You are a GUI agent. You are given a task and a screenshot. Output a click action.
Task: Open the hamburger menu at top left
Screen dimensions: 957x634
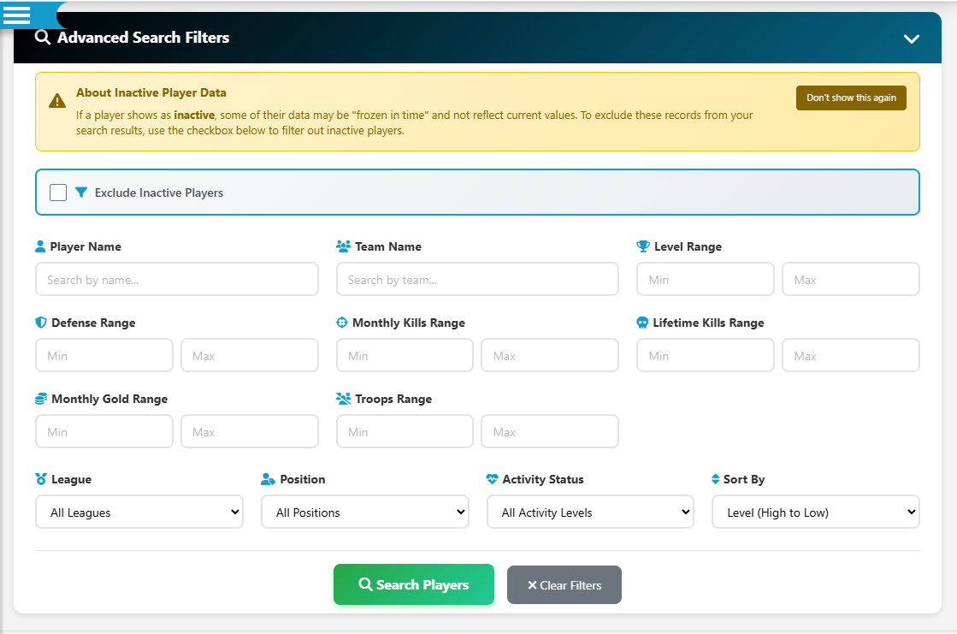(x=17, y=15)
